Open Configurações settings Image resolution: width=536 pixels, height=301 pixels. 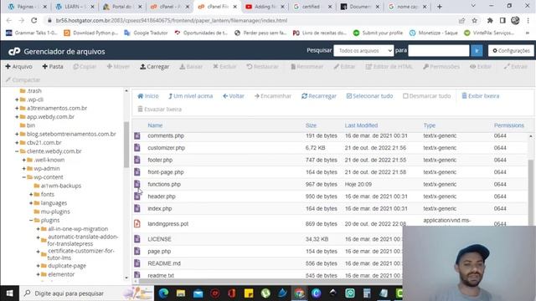coord(511,50)
